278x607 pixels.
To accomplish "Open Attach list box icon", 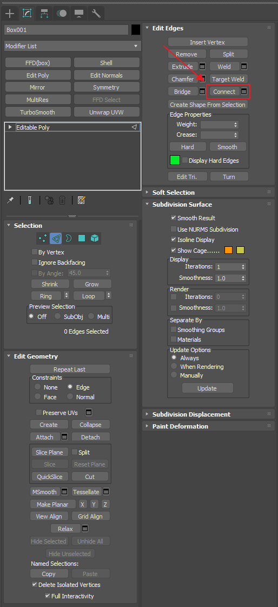I will point(64,437).
